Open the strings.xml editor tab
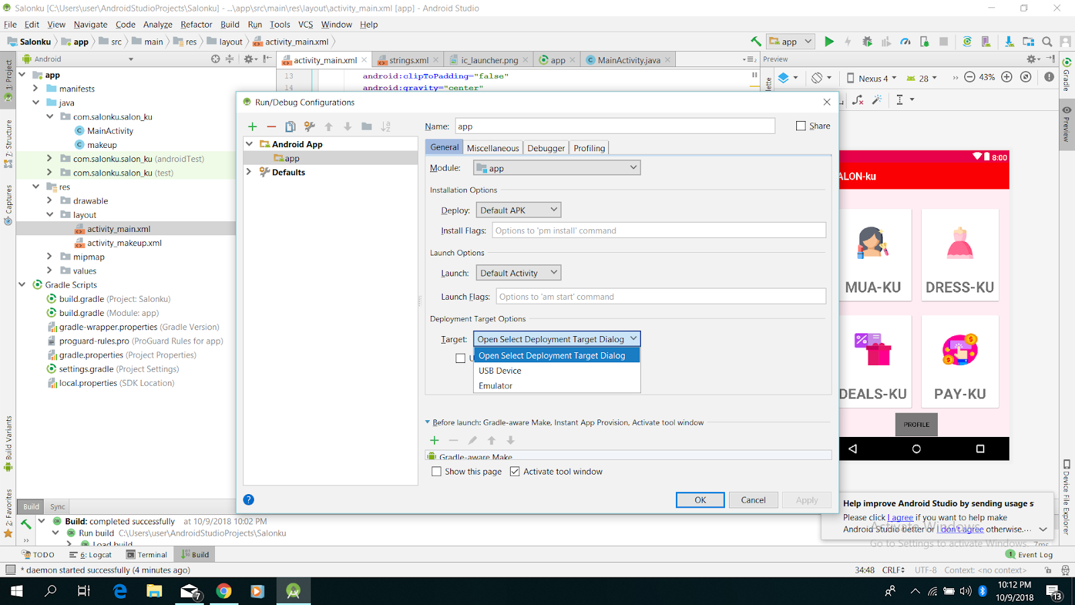1075x605 pixels. [x=408, y=60]
